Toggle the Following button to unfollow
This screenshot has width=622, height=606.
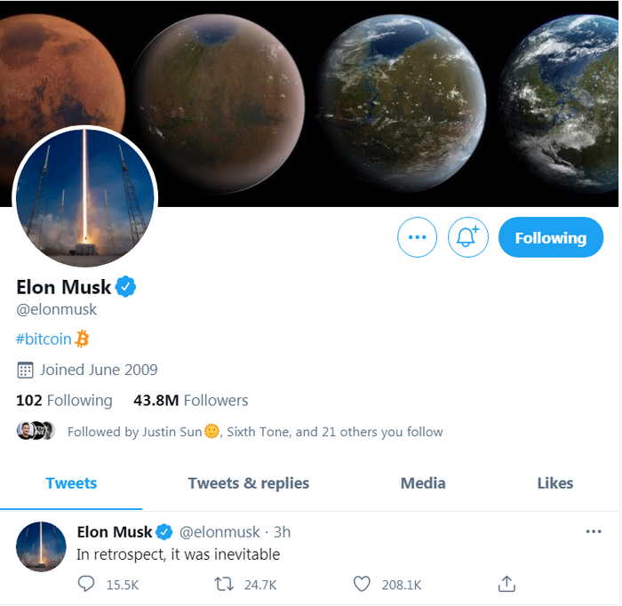pyautogui.click(x=550, y=237)
